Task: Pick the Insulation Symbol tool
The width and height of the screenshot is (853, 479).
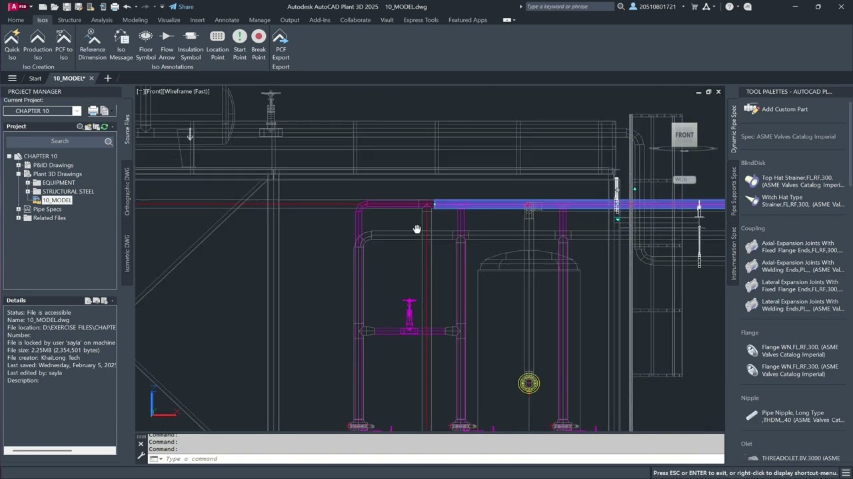Action: point(190,45)
